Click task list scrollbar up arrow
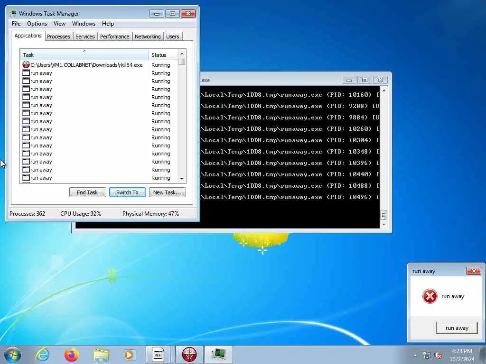Screen dimensions: 486x364 (182, 54)
